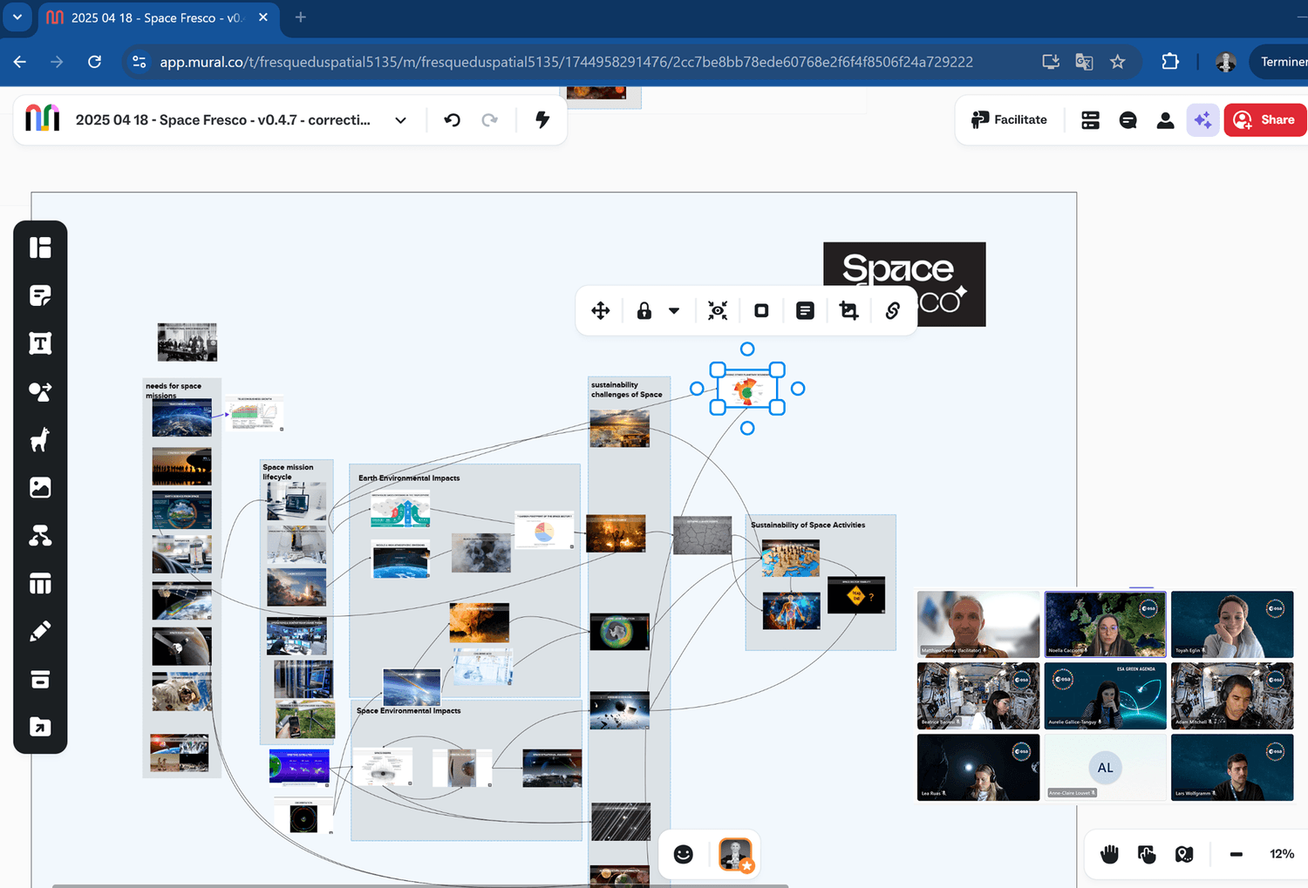
Task: Click the browser address bar URL
Action: pos(566,62)
